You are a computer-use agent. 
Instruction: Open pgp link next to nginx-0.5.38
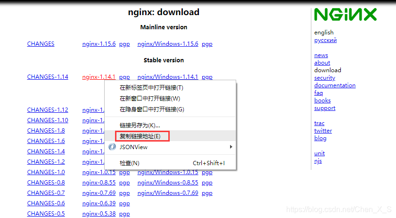click(x=124, y=214)
